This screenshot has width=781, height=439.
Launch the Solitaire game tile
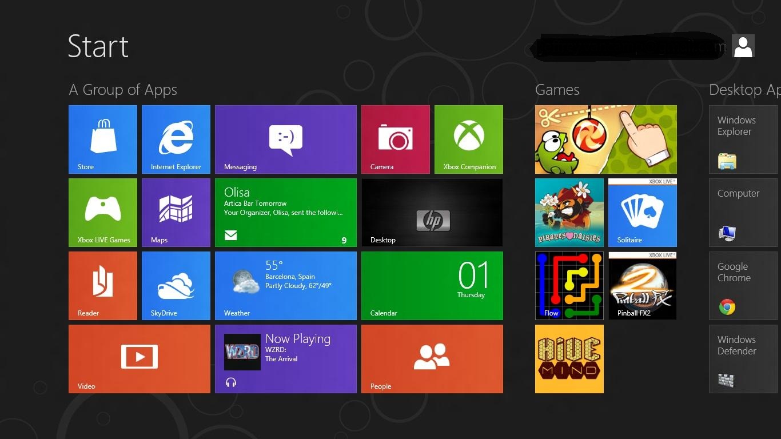tap(643, 213)
